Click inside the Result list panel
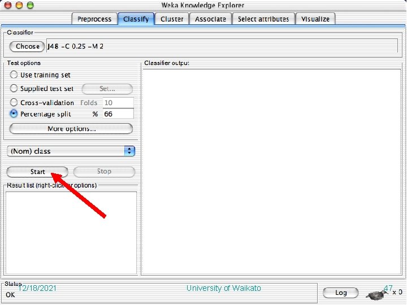 pos(71,233)
